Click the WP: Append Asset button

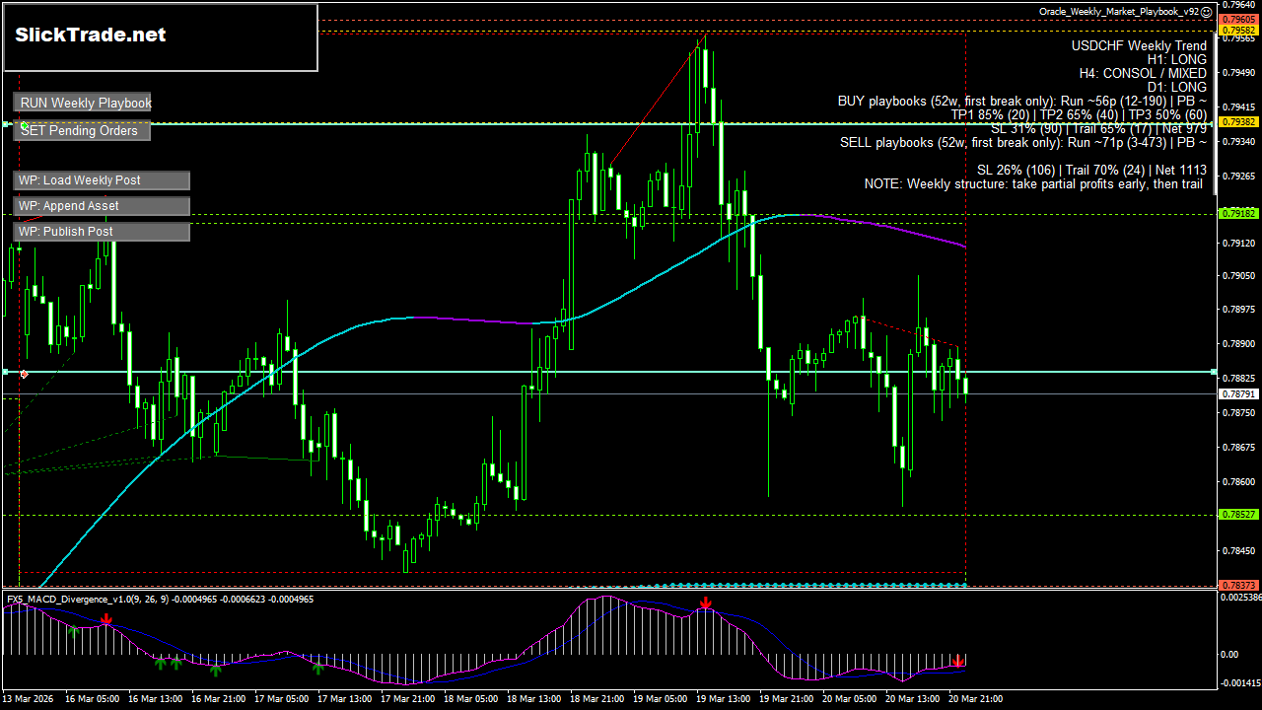coord(102,206)
